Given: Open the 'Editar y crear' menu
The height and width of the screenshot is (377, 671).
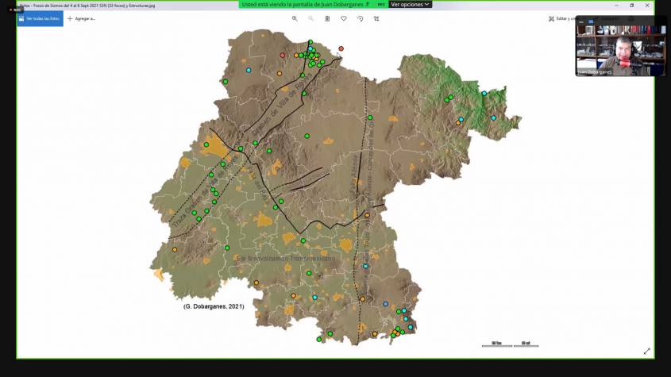Looking at the screenshot, I should pyautogui.click(x=561, y=18).
